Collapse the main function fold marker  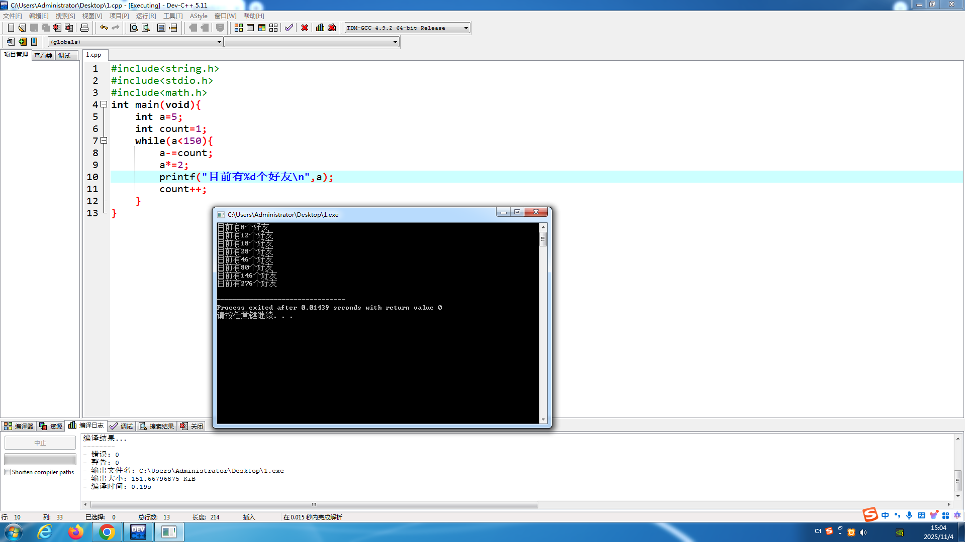104,104
